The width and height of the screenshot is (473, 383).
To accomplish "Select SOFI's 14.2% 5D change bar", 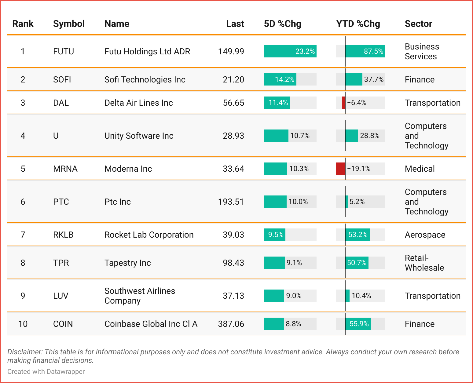I will (x=280, y=79).
